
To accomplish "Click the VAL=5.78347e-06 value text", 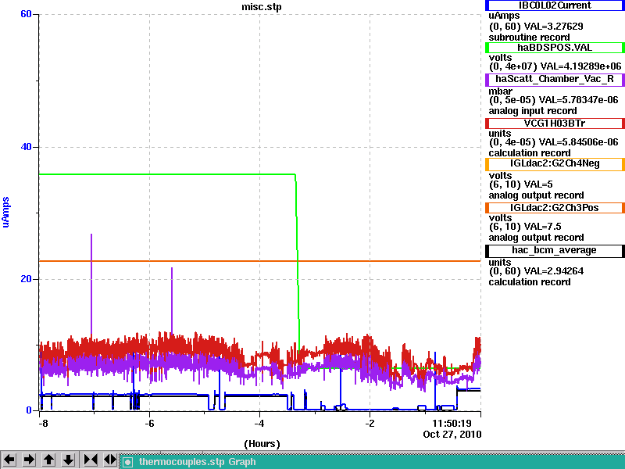I will coord(578,100).
